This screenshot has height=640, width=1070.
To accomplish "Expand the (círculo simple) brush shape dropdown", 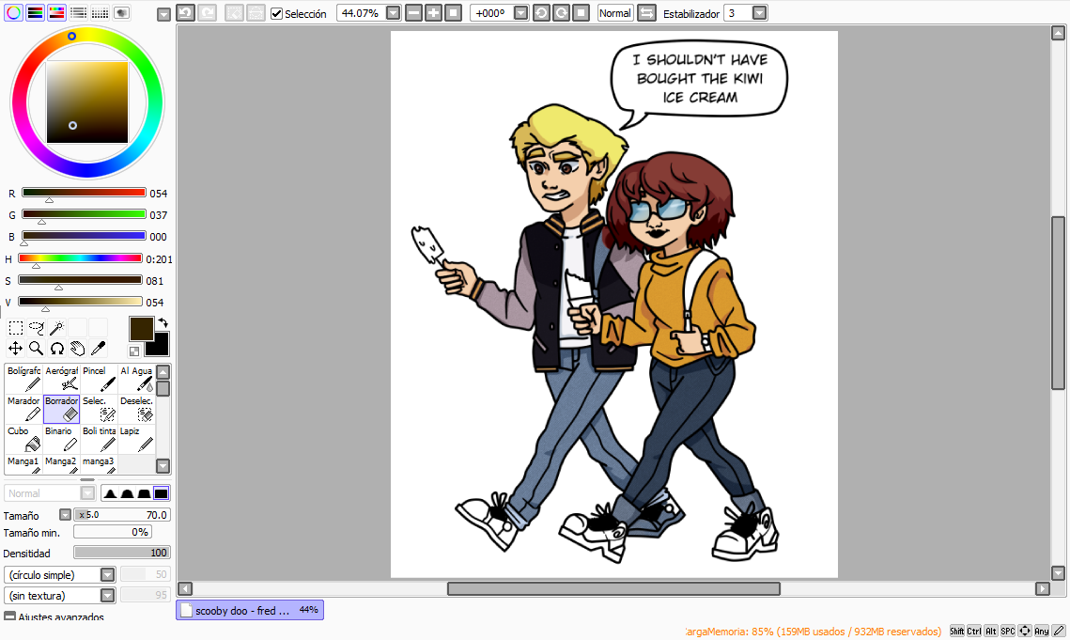I will coord(108,574).
